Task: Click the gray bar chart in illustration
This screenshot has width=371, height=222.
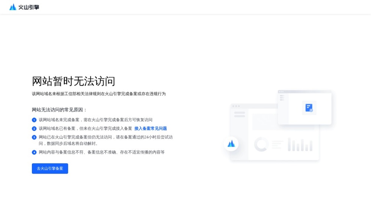Action: coord(300,145)
